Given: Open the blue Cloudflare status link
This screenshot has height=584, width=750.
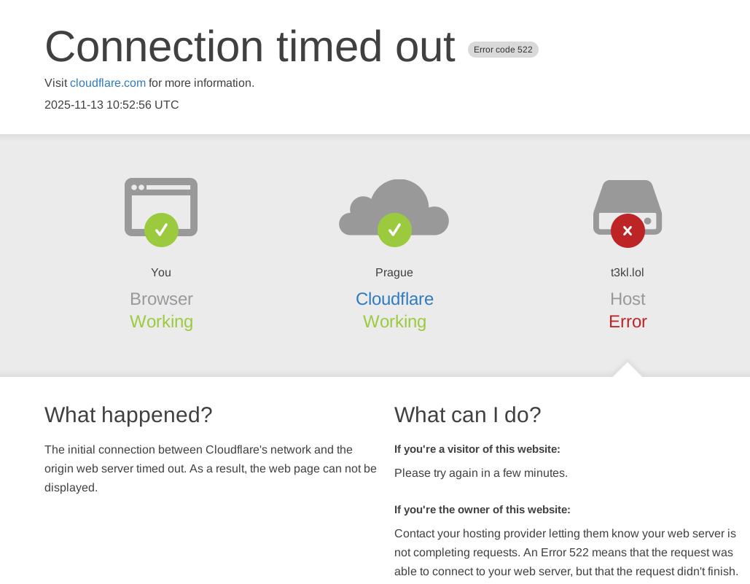Looking at the screenshot, I should [394, 299].
